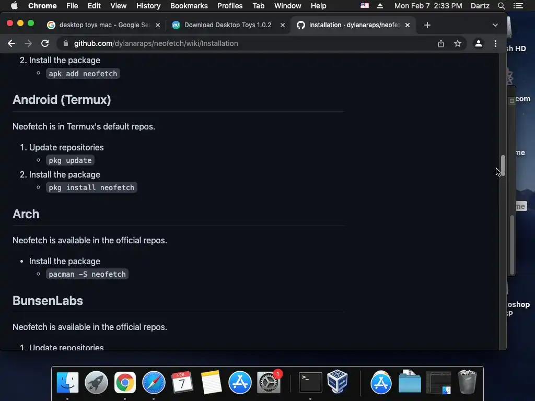Close the Installation neofetch tab
The image size is (535, 401).
pos(408,25)
